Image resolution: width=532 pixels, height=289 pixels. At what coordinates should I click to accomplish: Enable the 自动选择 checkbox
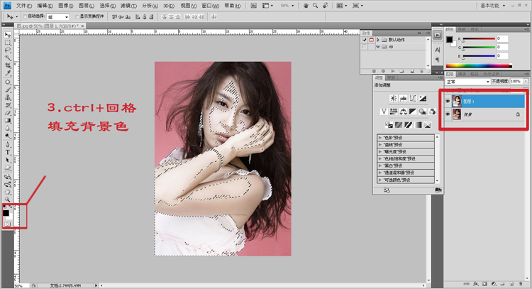click(x=26, y=15)
